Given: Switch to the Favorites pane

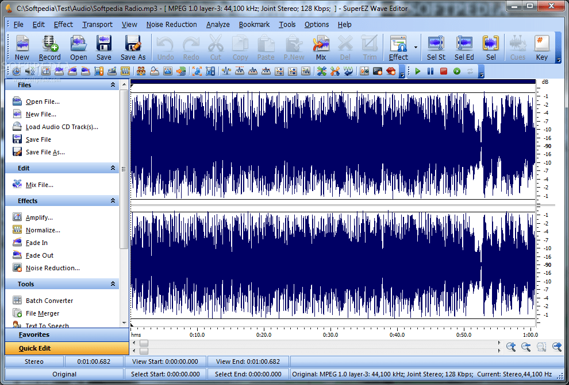Looking at the screenshot, I should [x=34, y=335].
